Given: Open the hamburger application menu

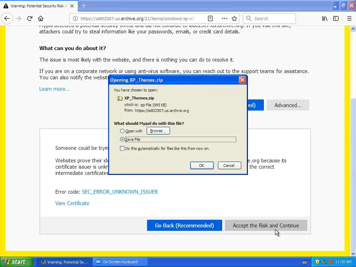Looking at the screenshot, I should (x=349, y=19).
